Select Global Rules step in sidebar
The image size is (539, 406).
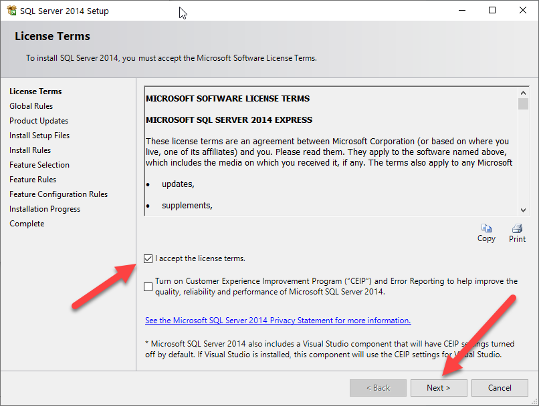pos(31,106)
